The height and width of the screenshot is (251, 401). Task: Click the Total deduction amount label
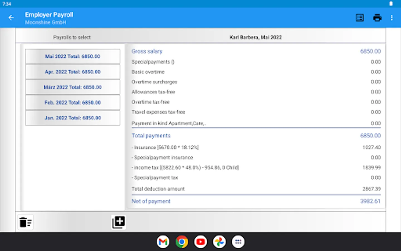click(x=158, y=189)
